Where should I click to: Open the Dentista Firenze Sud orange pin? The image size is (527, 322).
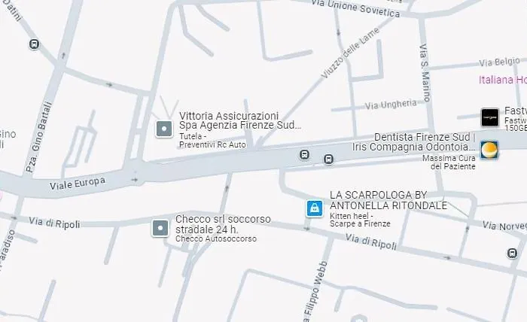pos(489,150)
